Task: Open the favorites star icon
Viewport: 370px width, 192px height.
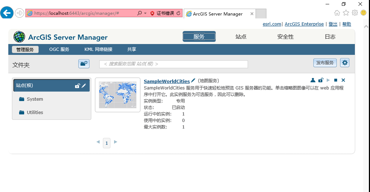Action: coord(346,13)
